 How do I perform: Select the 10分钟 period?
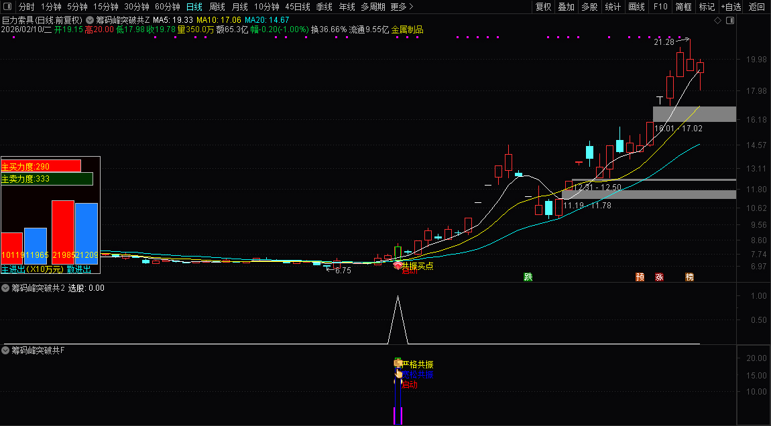(x=267, y=7)
